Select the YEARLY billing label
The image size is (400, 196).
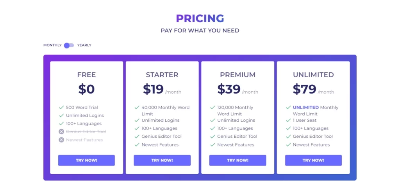(x=84, y=45)
